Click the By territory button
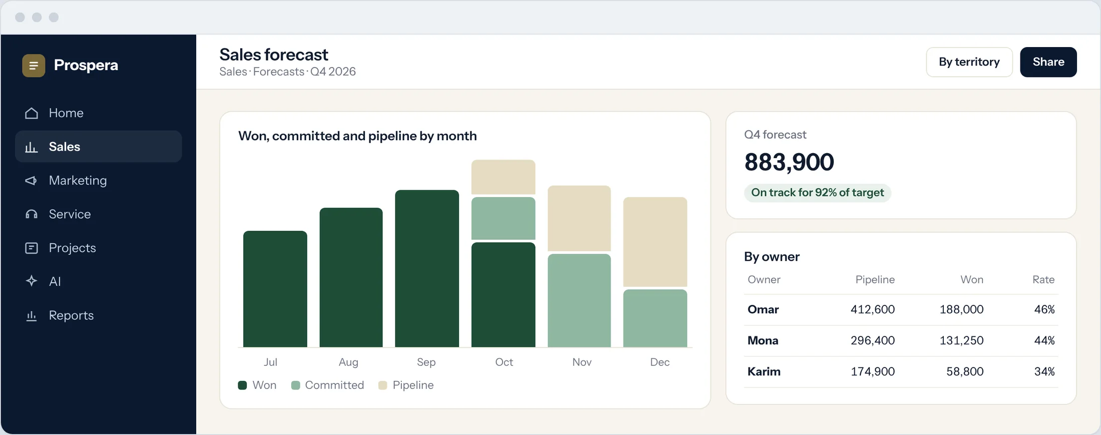Image resolution: width=1101 pixels, height=435 pixels. (969, 62)
